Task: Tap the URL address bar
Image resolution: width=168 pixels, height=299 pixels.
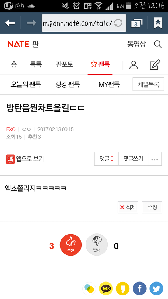Action: click(x=84, y=23)
